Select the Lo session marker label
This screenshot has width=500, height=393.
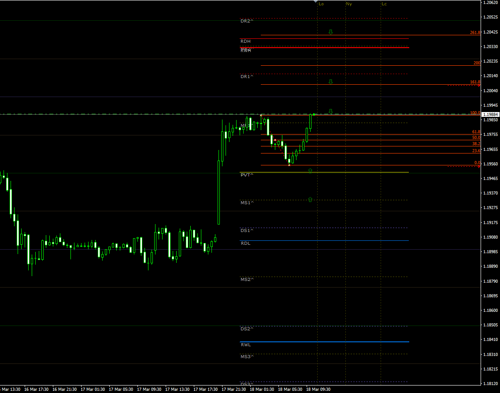click(x=321, y=4)
